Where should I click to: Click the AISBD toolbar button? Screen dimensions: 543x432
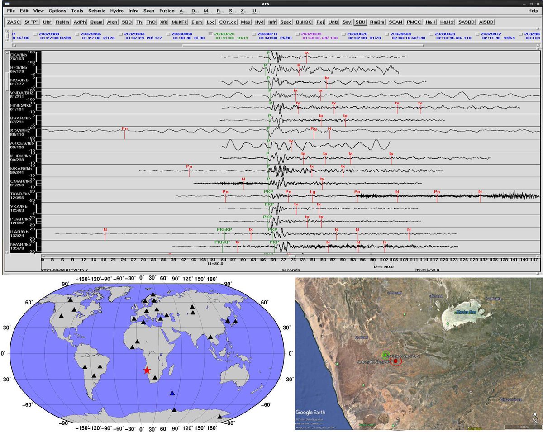487,22
